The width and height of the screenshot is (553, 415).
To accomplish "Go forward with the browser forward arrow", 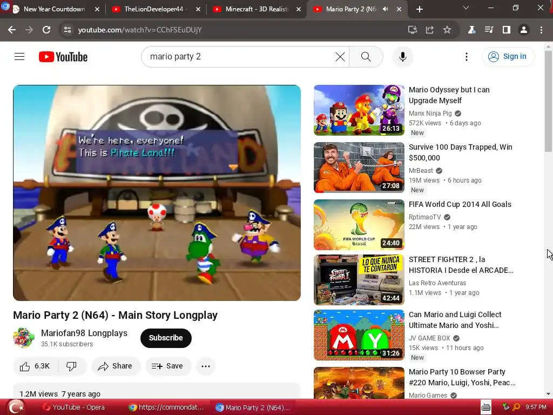I will point(29,30).
